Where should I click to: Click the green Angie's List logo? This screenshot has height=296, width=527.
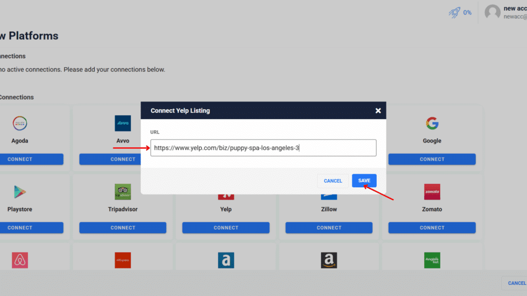tap(432, 260)
